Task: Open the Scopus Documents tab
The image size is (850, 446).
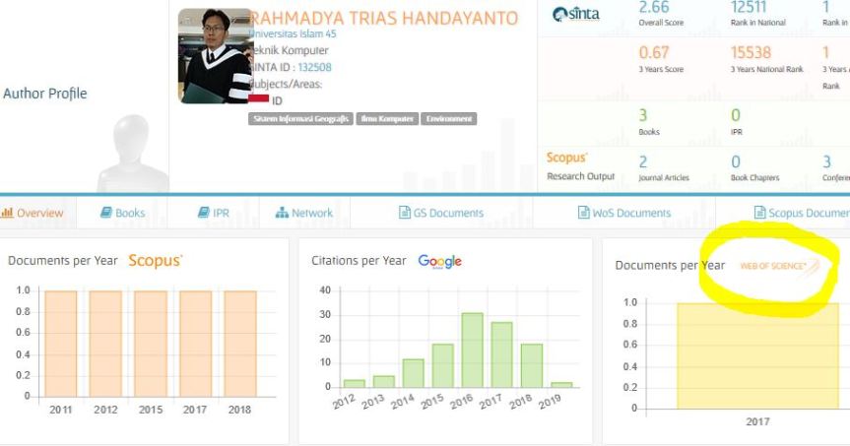Action: click(803, 213)
